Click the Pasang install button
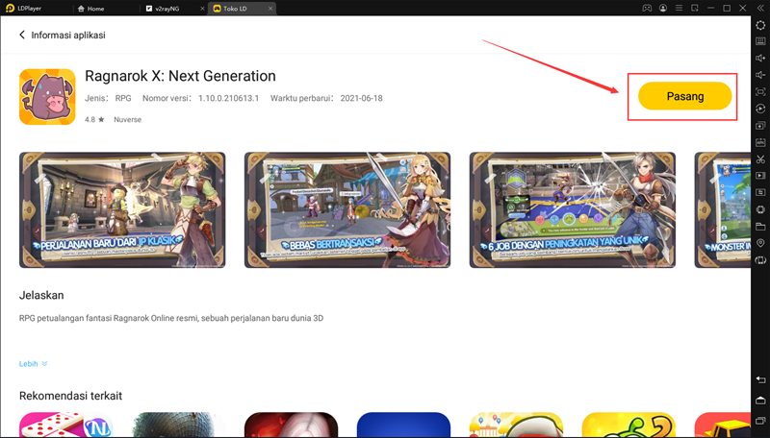 (x=685, y=96)
